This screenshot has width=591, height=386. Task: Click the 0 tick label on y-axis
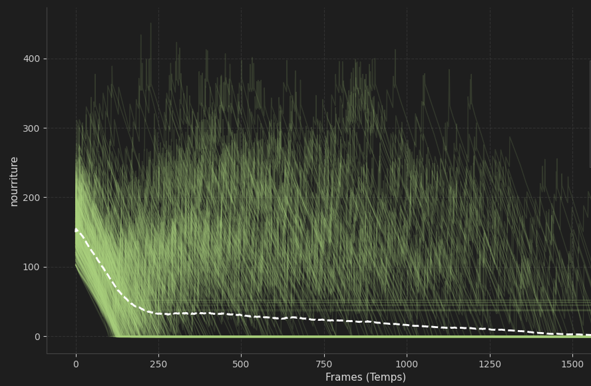point(37,337)
